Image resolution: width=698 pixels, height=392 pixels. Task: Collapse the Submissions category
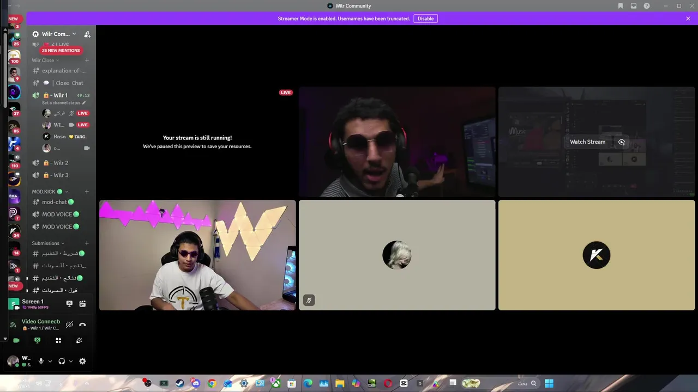pos(48,243)
